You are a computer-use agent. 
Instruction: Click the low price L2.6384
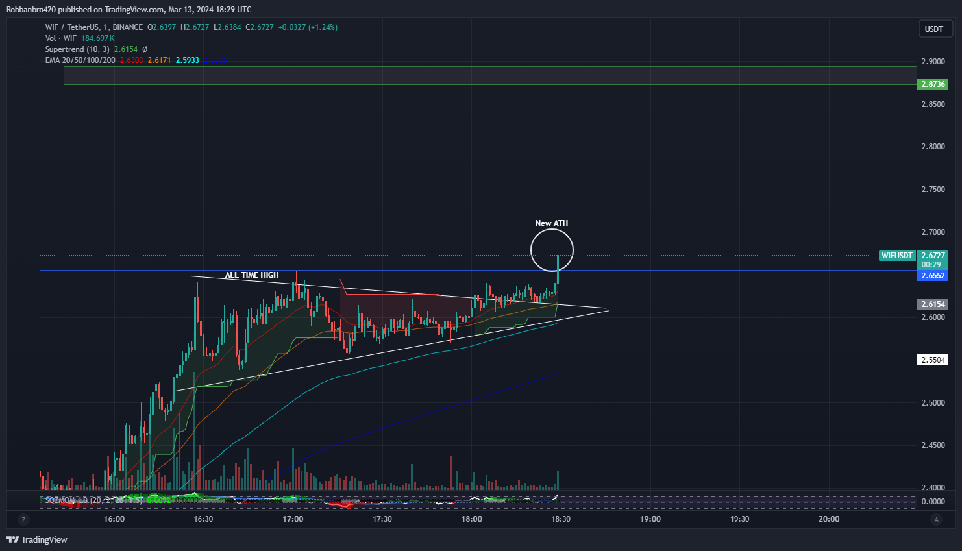227,27
